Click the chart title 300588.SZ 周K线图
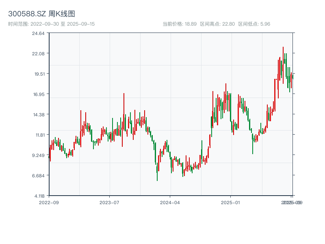 point(41,14)
